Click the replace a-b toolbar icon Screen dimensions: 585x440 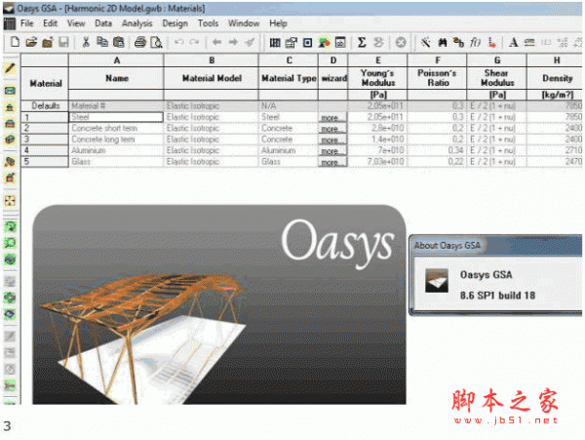(x=458, y=43)
